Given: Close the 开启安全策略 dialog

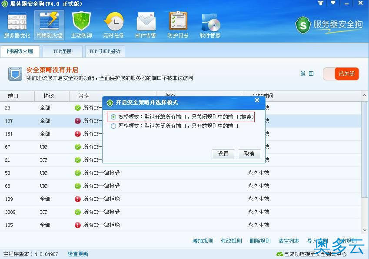Looking at the screenshot, I should [x=257, y=100].
